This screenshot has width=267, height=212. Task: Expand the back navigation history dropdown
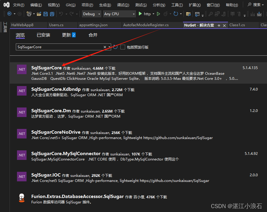coord(15,14)
